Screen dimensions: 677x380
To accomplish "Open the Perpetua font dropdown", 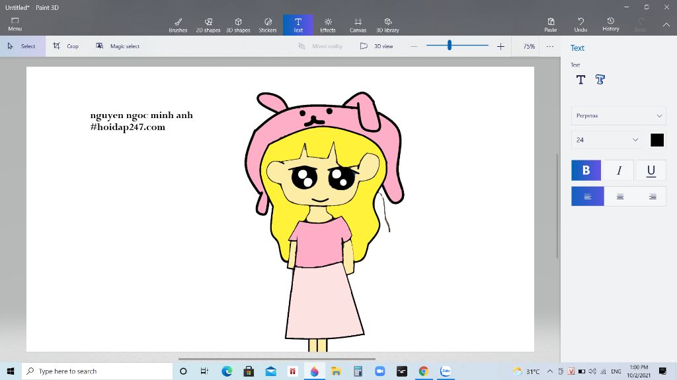I will (x=619, y=115).
